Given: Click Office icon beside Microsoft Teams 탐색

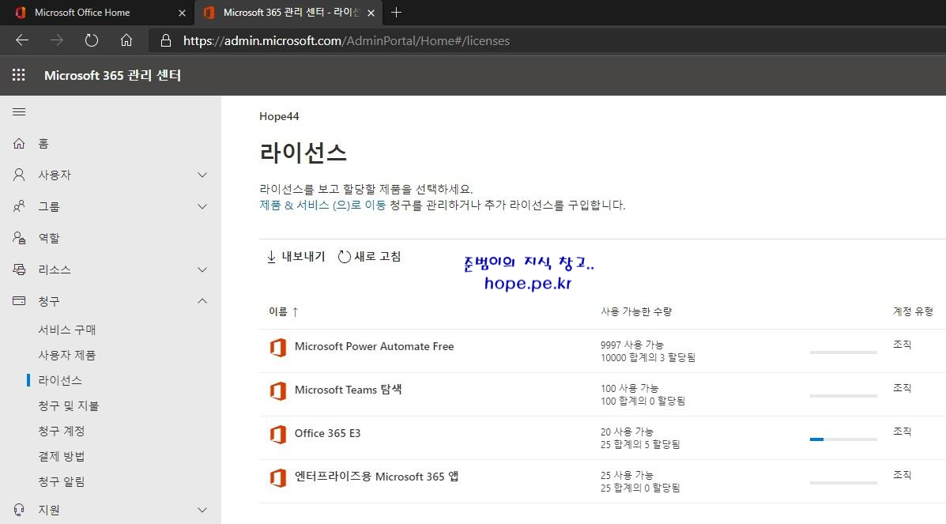Looking at the screenshot, I should (x=277, y=390).
